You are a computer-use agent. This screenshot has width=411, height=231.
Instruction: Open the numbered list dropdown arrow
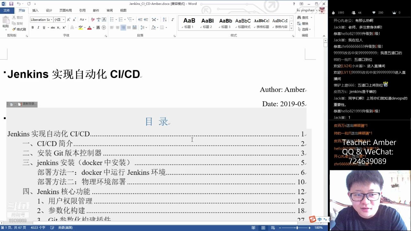click(x=125, y=20)
